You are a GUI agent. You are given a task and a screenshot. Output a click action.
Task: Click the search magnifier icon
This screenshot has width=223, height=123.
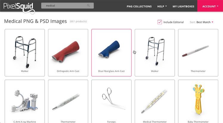pos(88,5)
